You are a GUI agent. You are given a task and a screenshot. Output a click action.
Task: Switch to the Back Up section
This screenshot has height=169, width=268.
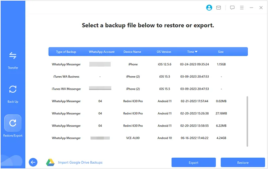13,94
